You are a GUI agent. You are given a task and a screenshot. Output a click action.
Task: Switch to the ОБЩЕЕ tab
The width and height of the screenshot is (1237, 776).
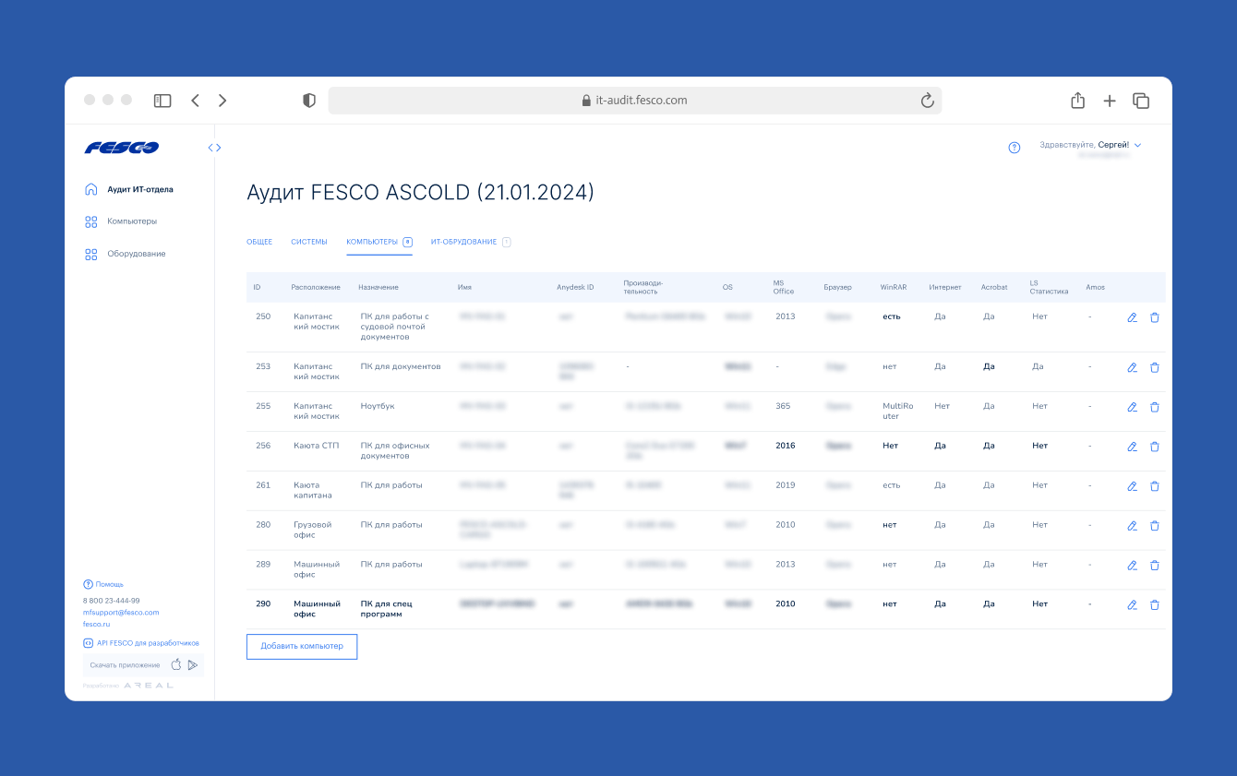pos(259,242)
